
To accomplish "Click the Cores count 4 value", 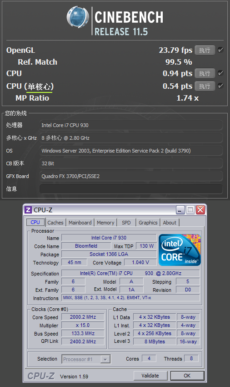I will click(149, 358).
